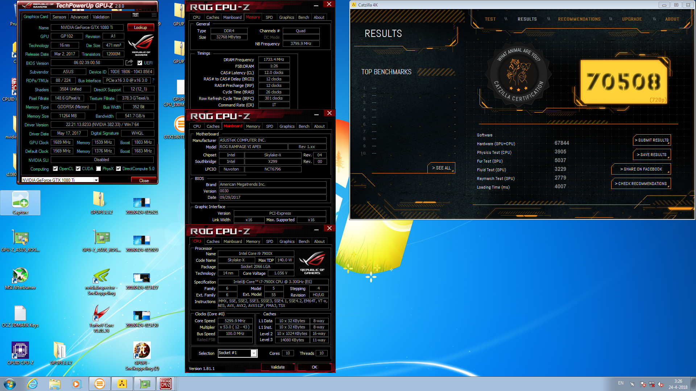Click the Lookup button in GPU-Z

(x=140, y=28)
